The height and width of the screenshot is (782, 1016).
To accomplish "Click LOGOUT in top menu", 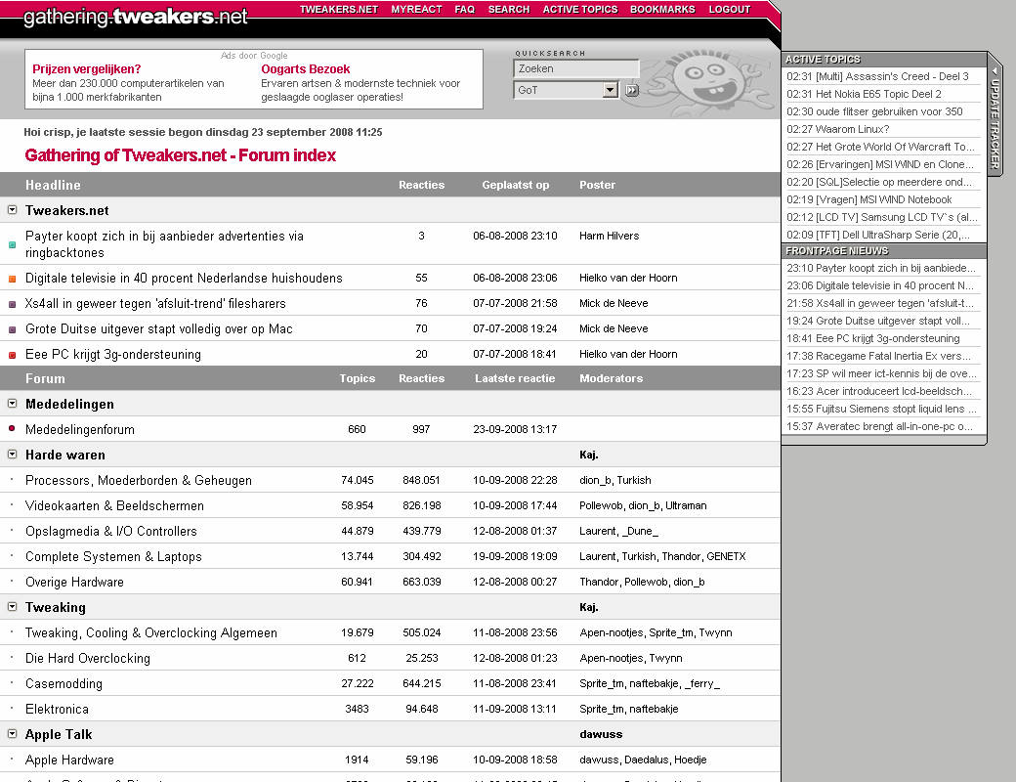I will tap(729, 10).
